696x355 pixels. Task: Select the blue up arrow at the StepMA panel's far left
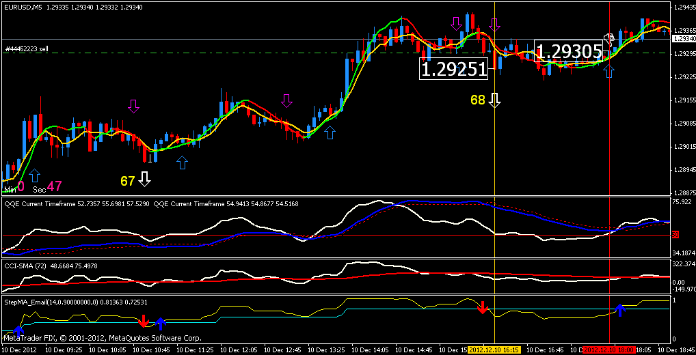18,330
